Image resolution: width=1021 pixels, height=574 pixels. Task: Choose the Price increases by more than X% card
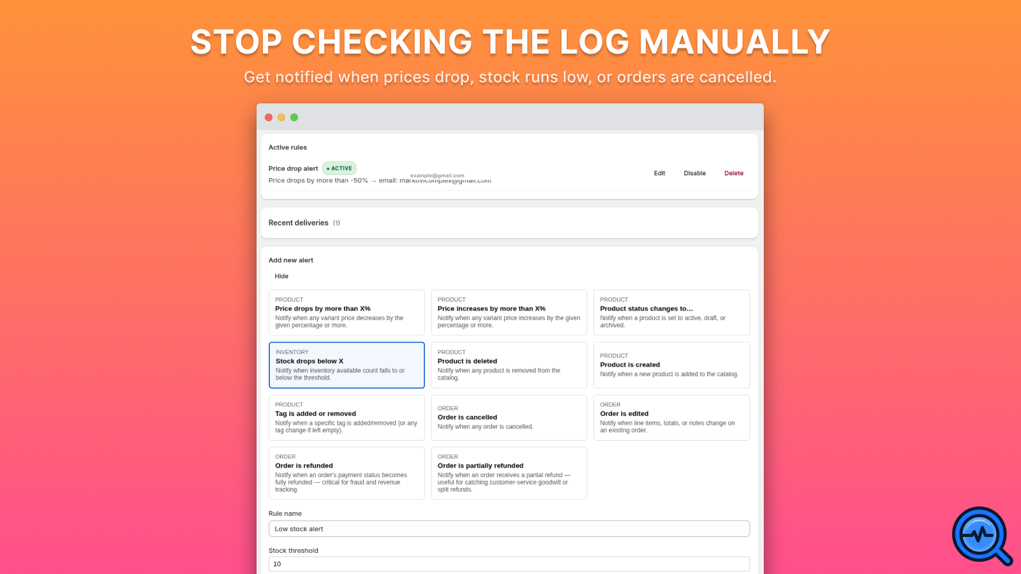pos(509,313)
